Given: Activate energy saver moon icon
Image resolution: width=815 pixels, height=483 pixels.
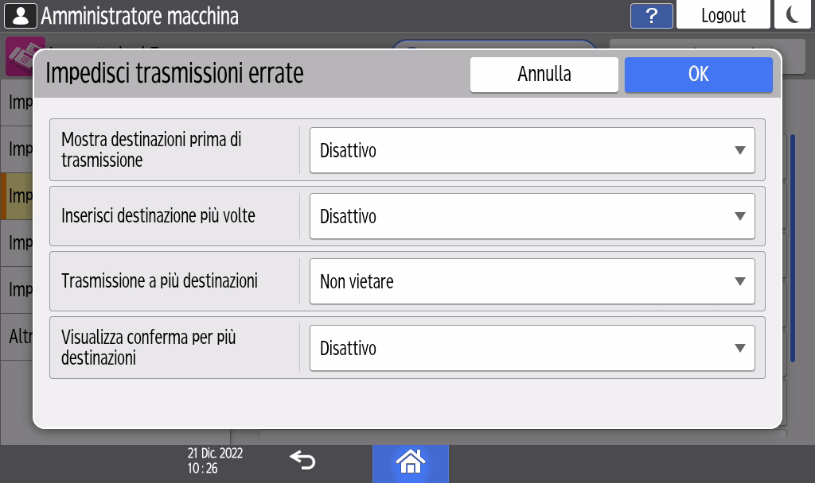Looking at the screenshot, I should click(x=792, y=14).
